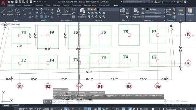Activate the Mirror tool
Viewport: 196px width, 110px height.
(x=41, y=13)
